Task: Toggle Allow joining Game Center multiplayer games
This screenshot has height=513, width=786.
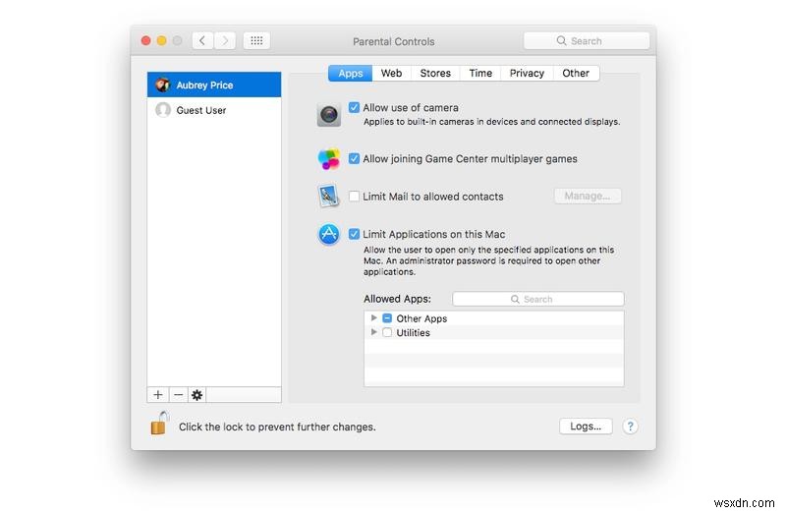Action: [355, 158]
